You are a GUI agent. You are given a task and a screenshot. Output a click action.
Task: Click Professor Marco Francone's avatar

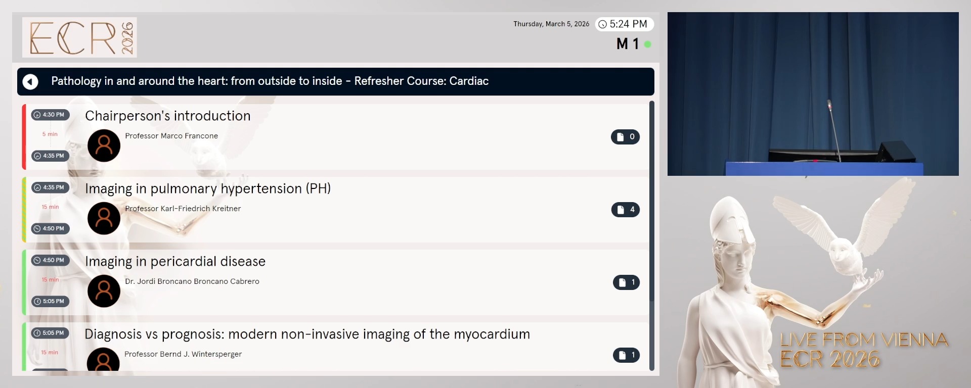[104, 145]
